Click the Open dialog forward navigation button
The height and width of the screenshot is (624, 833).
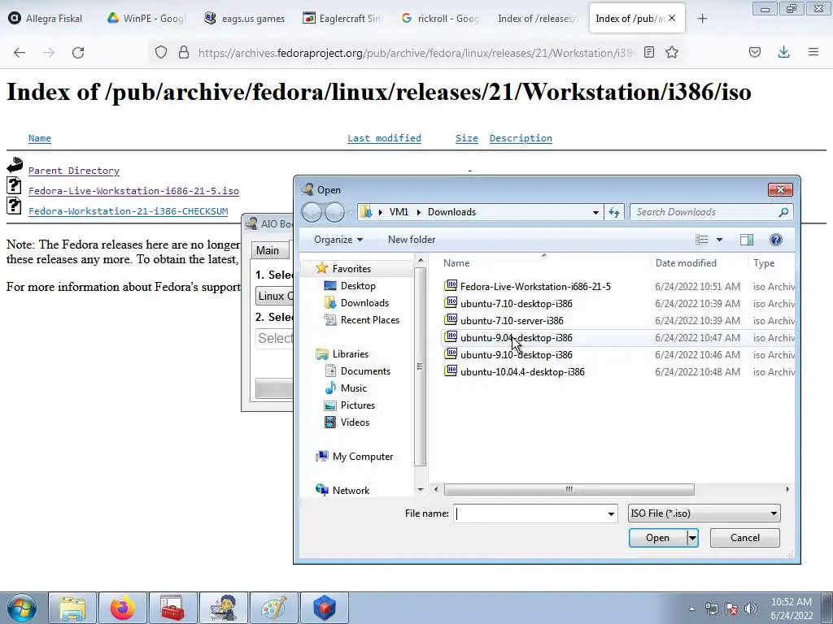click(334, 212)
